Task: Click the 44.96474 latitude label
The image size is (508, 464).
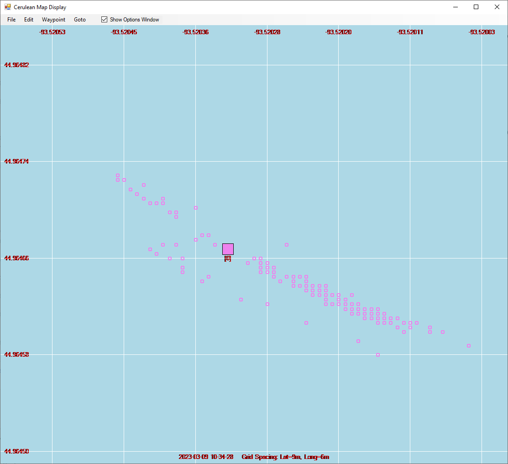Action: point(16,161)
